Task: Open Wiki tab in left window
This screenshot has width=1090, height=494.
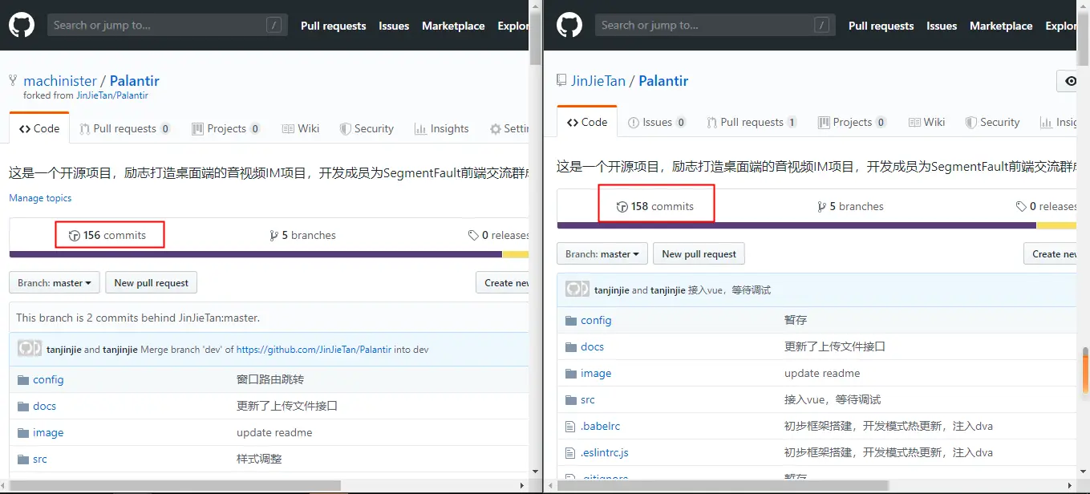Action: (301, 128)
